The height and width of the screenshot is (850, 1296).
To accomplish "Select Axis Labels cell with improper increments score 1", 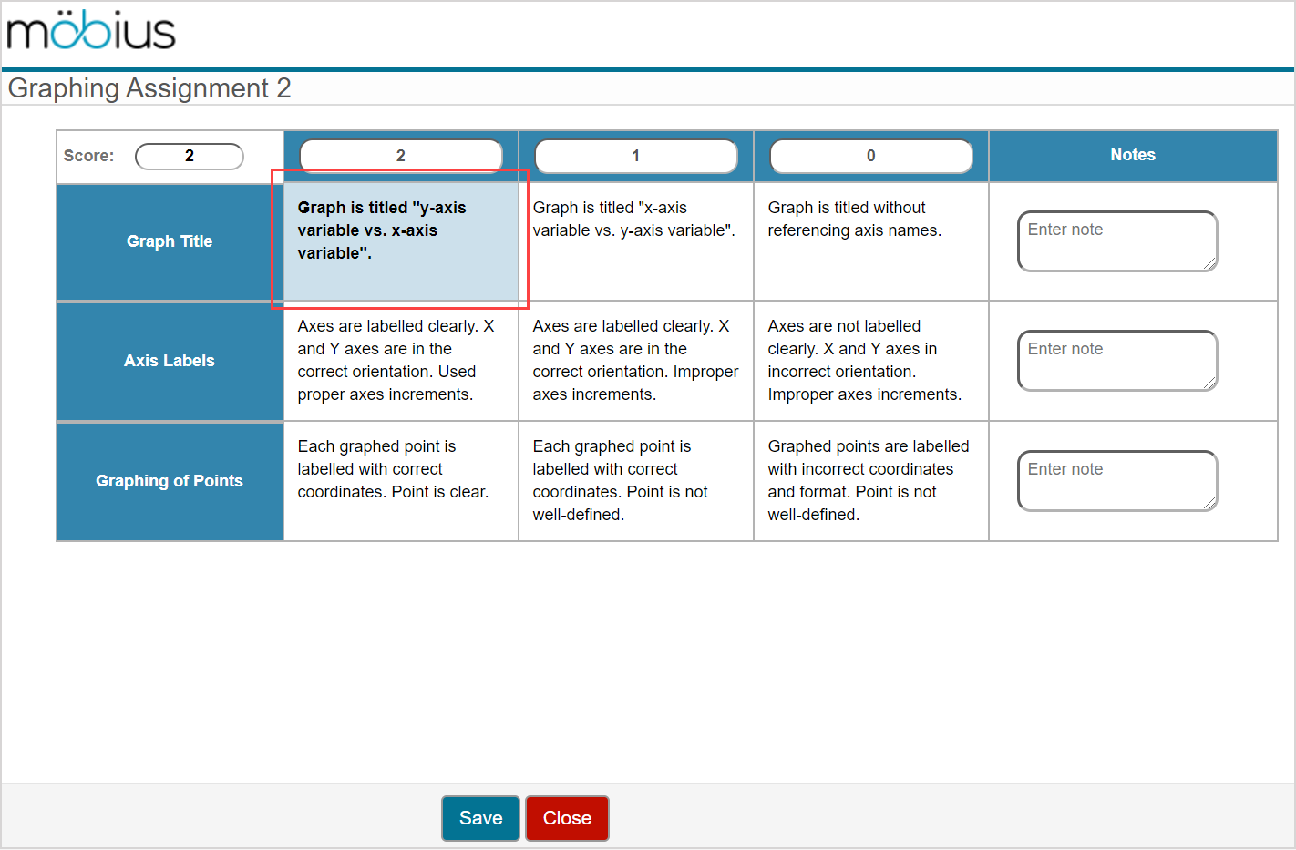I will (635, 361).
